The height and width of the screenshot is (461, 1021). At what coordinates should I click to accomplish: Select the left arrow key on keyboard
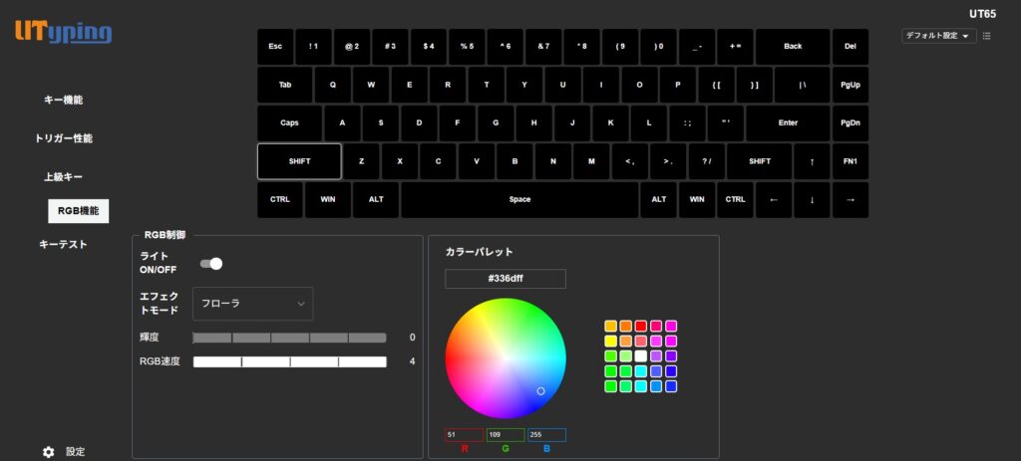point(773,199)
